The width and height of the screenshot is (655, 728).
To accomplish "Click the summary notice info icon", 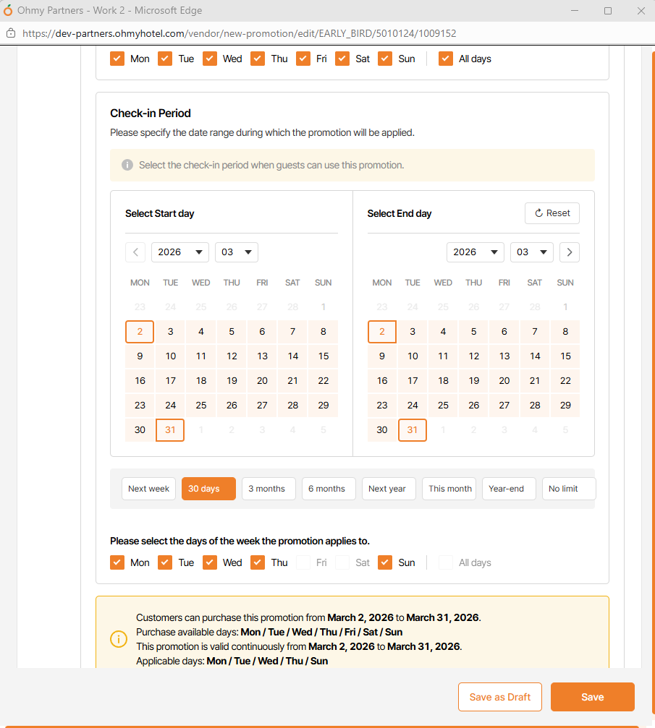I will click(117, 639).
